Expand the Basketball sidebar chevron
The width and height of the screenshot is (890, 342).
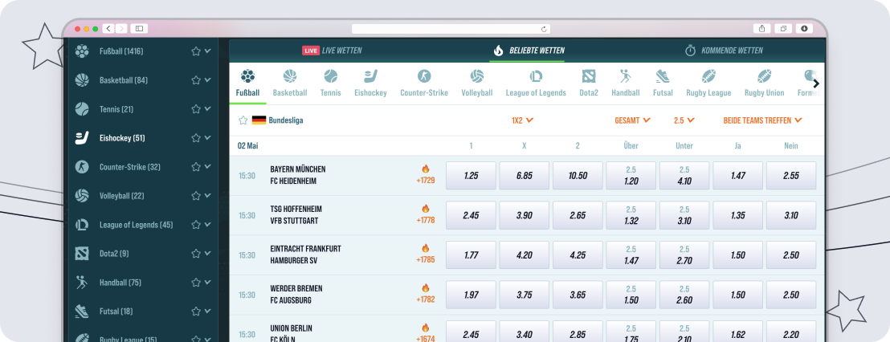pyautogui.click(x=208, y=80)
